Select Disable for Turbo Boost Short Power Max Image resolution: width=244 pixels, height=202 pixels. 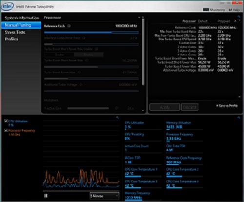(x=60, y=55)
